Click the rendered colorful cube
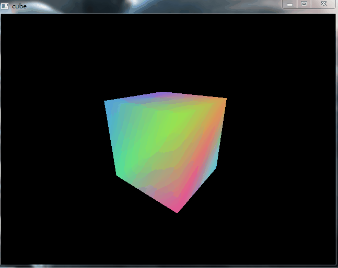Screen dimensions: 338x268 tap(165, 152)
